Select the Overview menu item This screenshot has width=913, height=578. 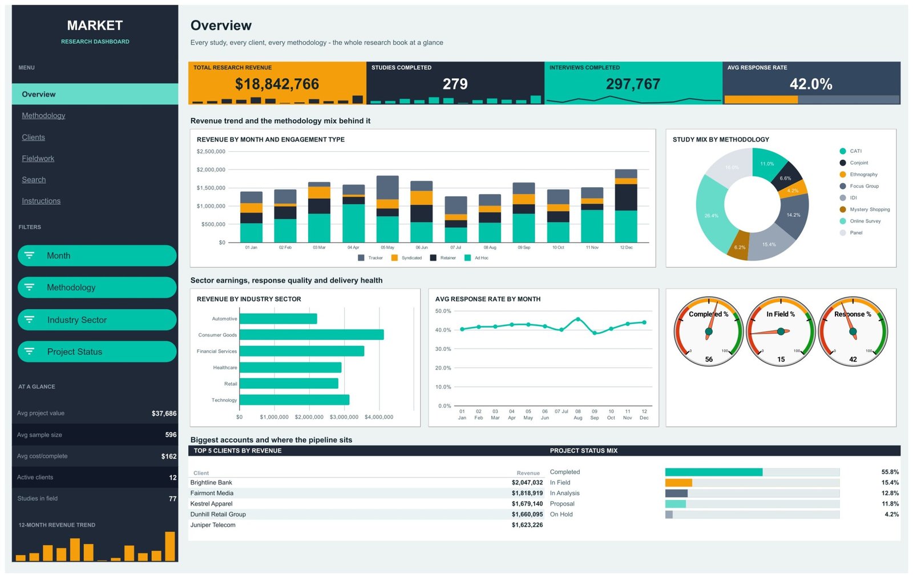click(95, 94)
